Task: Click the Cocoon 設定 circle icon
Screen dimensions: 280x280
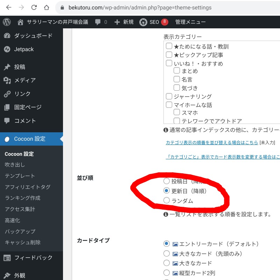Action: tap(7, 139)
